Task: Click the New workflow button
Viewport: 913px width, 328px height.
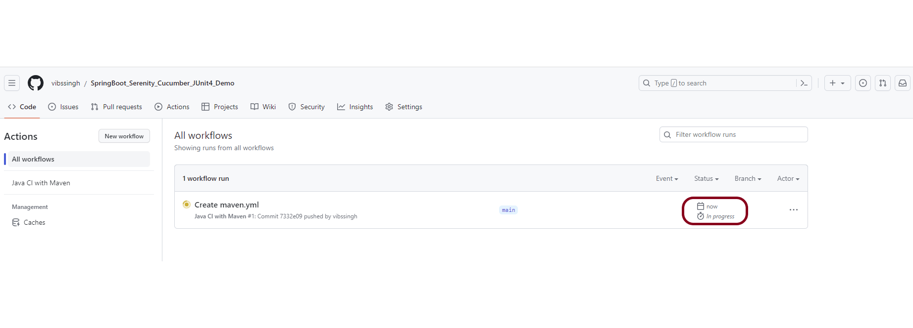Action: click(x=124, y=136)
